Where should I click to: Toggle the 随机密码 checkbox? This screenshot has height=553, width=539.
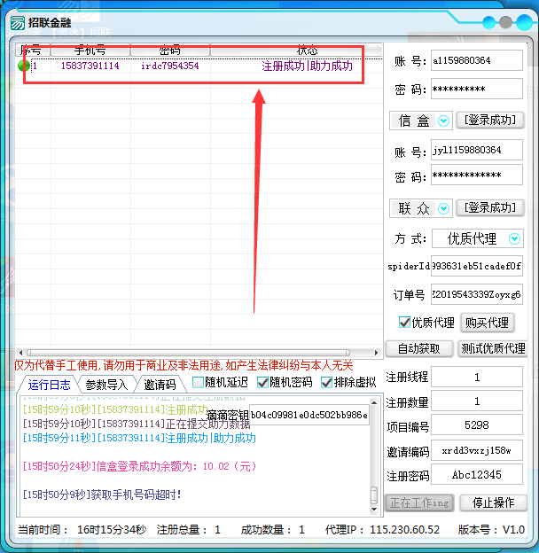(262, 382)
